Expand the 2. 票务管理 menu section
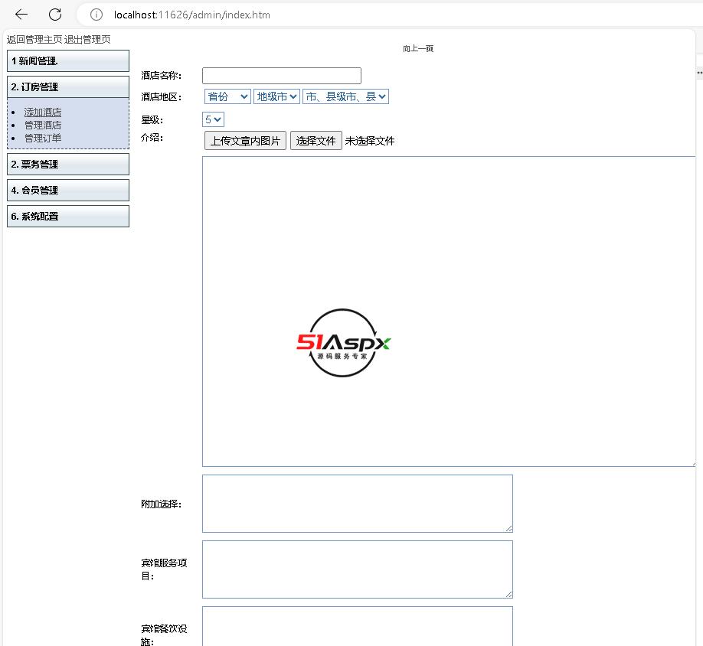 tap(68, 165)
